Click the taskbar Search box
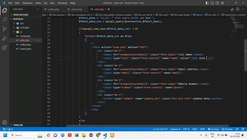The height and width of the screenshot is (139, 247). 27,135
